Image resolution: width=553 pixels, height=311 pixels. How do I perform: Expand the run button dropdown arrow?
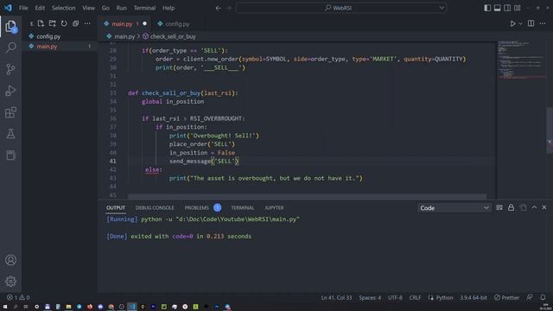coord(520,23)
